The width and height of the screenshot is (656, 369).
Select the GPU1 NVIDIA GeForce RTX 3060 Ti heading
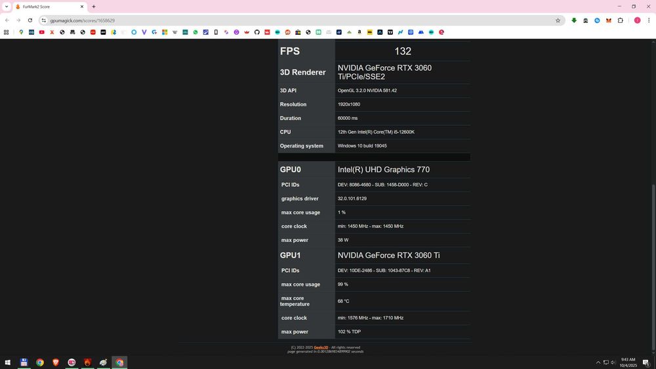pyautogui.click(x=388, y=255)
